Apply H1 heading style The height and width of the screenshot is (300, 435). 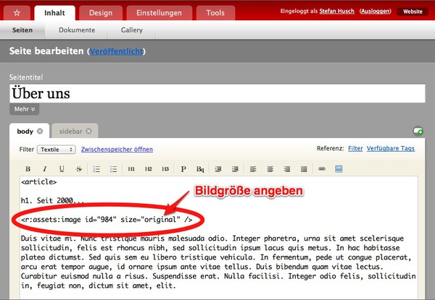131,168
